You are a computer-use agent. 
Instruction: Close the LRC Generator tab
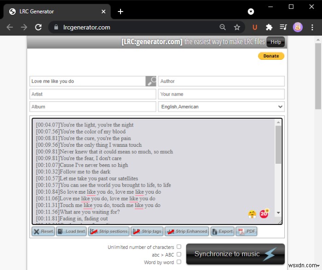click(103, 11)
